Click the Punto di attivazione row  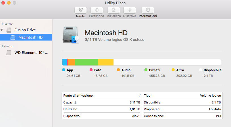102,96
